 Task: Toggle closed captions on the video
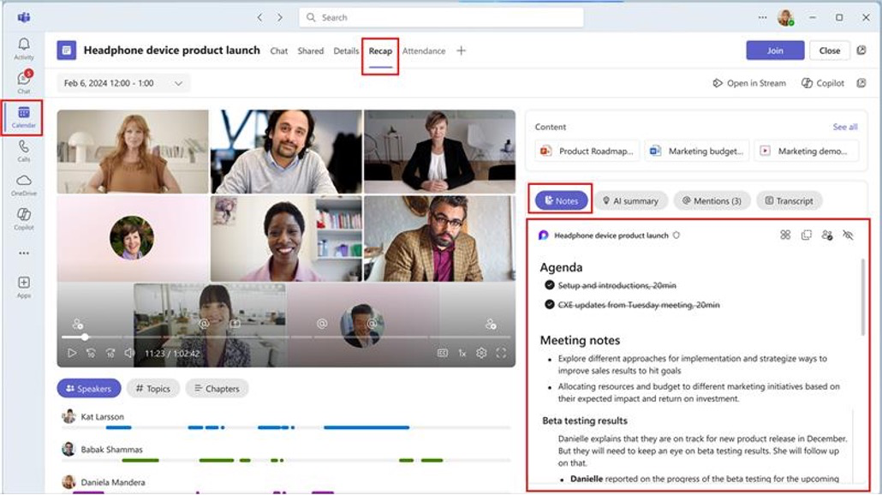443,353
